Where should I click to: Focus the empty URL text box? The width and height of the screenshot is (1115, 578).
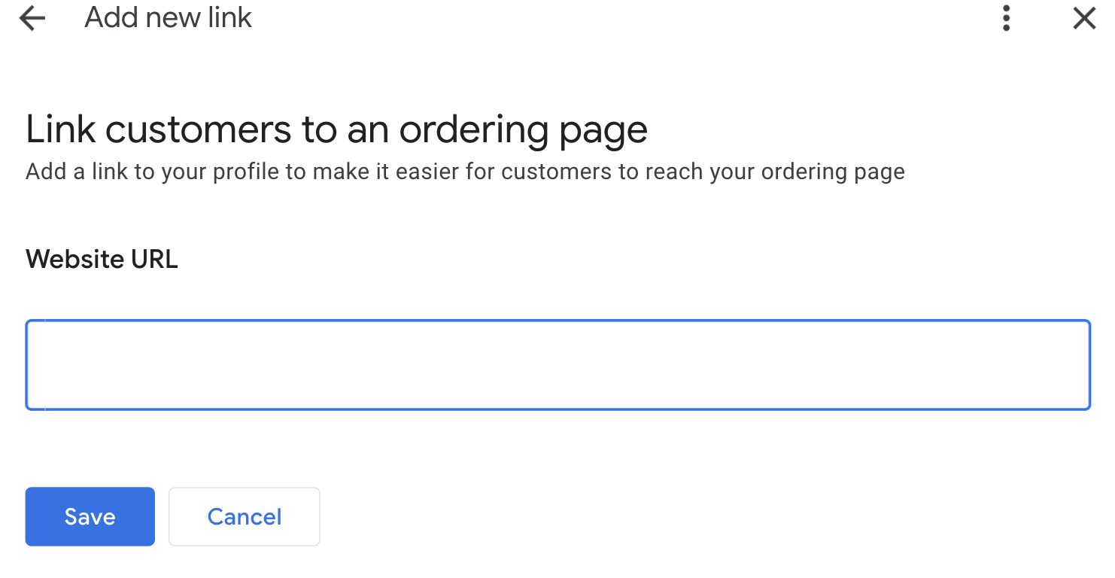click(557, 365)
